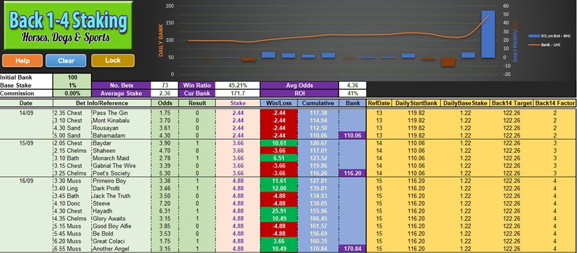Viewport: 577px width, 253px height.
Task: Select the Result cell for Pass The Gin
Action: click(197, 113)
